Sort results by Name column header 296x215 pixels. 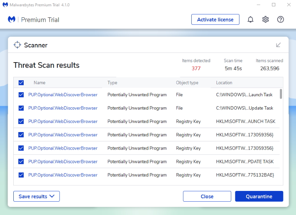coord(40,83)
